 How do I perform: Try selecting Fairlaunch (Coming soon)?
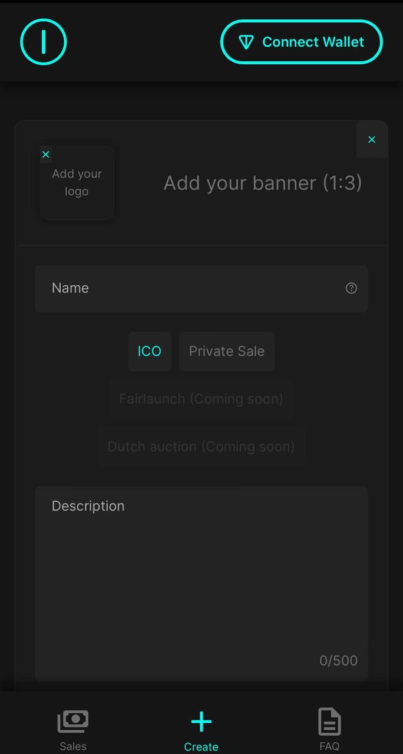point(201,399)
